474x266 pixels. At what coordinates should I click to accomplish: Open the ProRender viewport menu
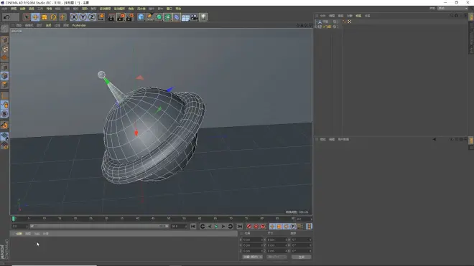(79, 25)
